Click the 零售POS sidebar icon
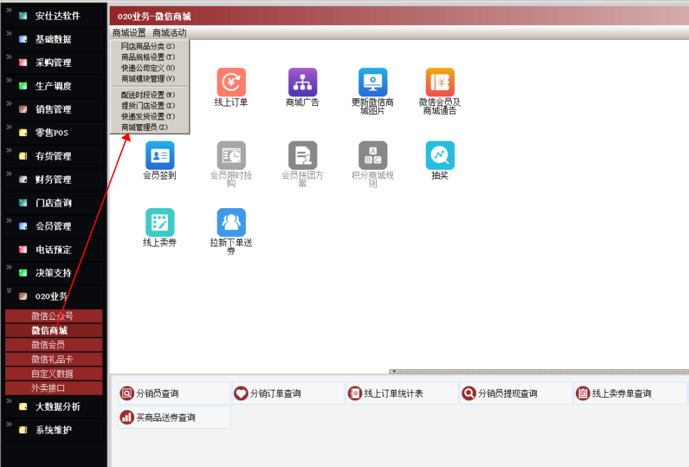689x467 pixels. [23, 133]
